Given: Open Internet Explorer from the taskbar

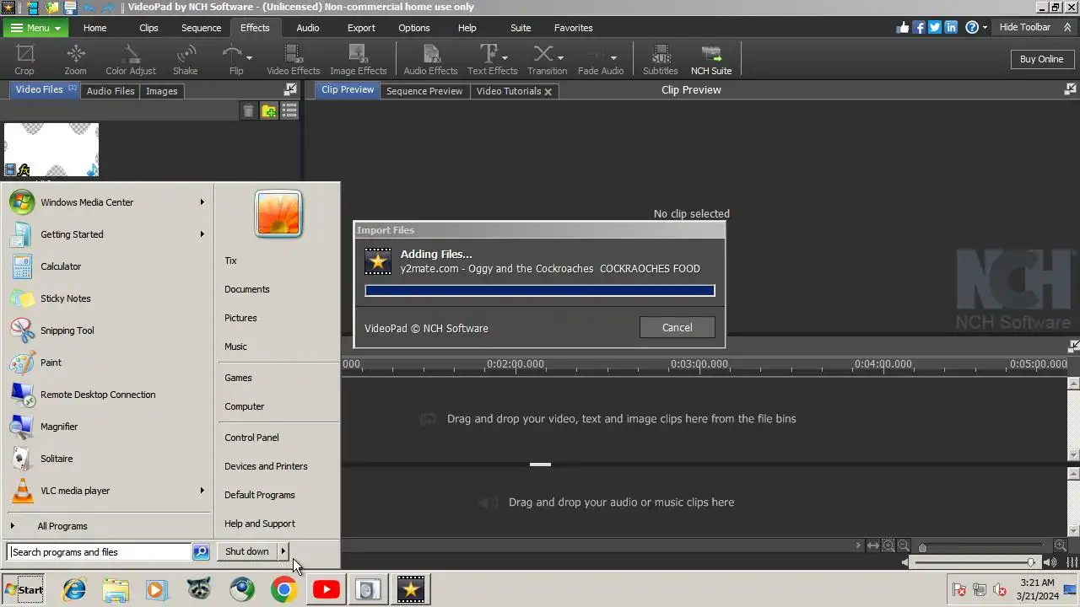Looking at the screenshot, I should click(74, 589).
